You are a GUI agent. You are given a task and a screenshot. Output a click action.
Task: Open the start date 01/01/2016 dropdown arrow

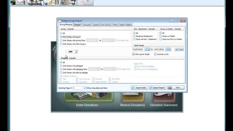pos(146,49)
